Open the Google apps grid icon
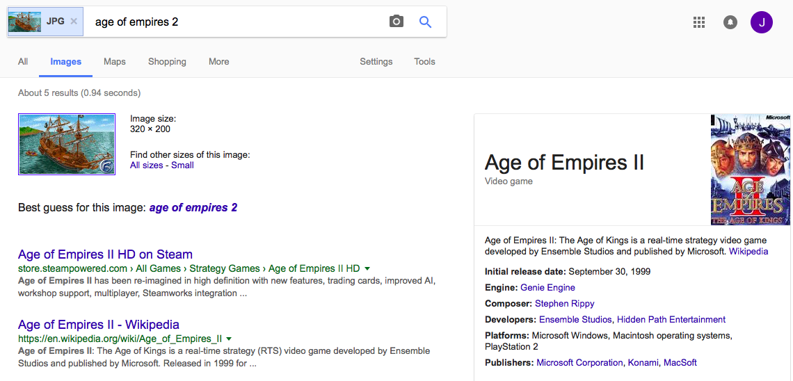 coord(699,22)
